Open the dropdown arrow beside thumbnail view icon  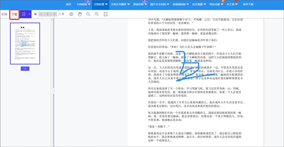(x=29, y=14)
